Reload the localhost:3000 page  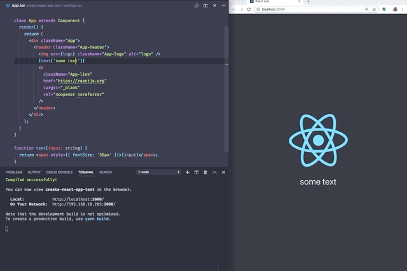(x=249, y=10)
